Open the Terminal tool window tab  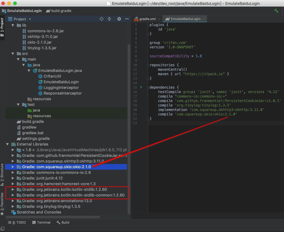[41, 222]
